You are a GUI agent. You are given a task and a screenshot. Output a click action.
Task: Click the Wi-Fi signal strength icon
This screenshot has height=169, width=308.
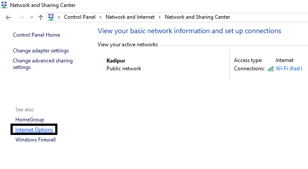(x=270, y=69)
